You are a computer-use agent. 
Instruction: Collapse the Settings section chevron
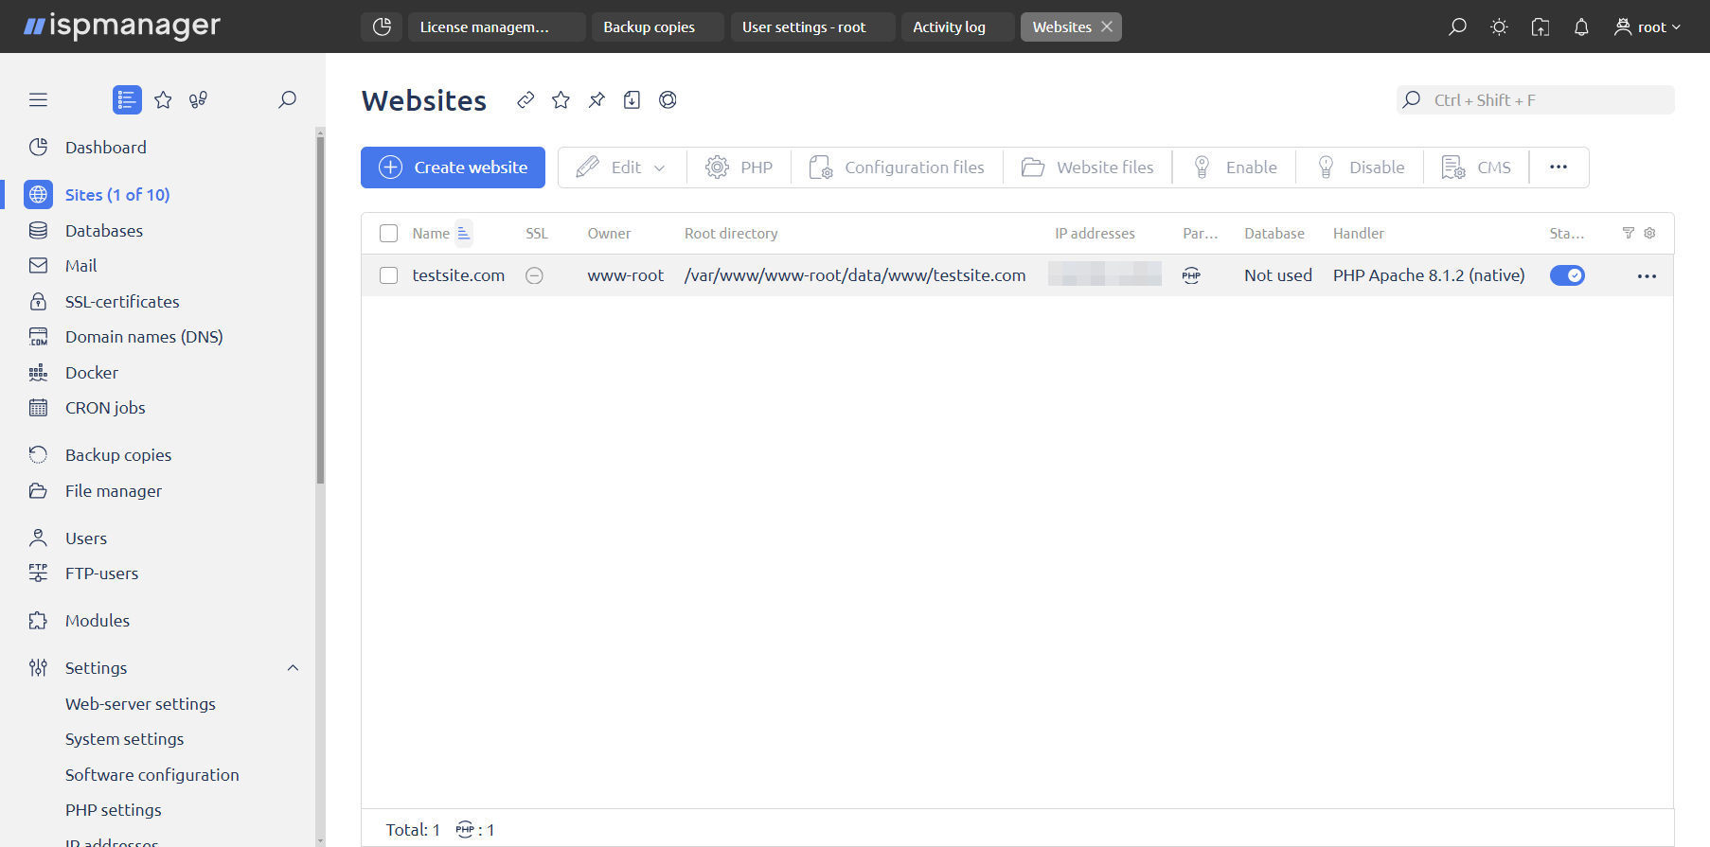293,668
